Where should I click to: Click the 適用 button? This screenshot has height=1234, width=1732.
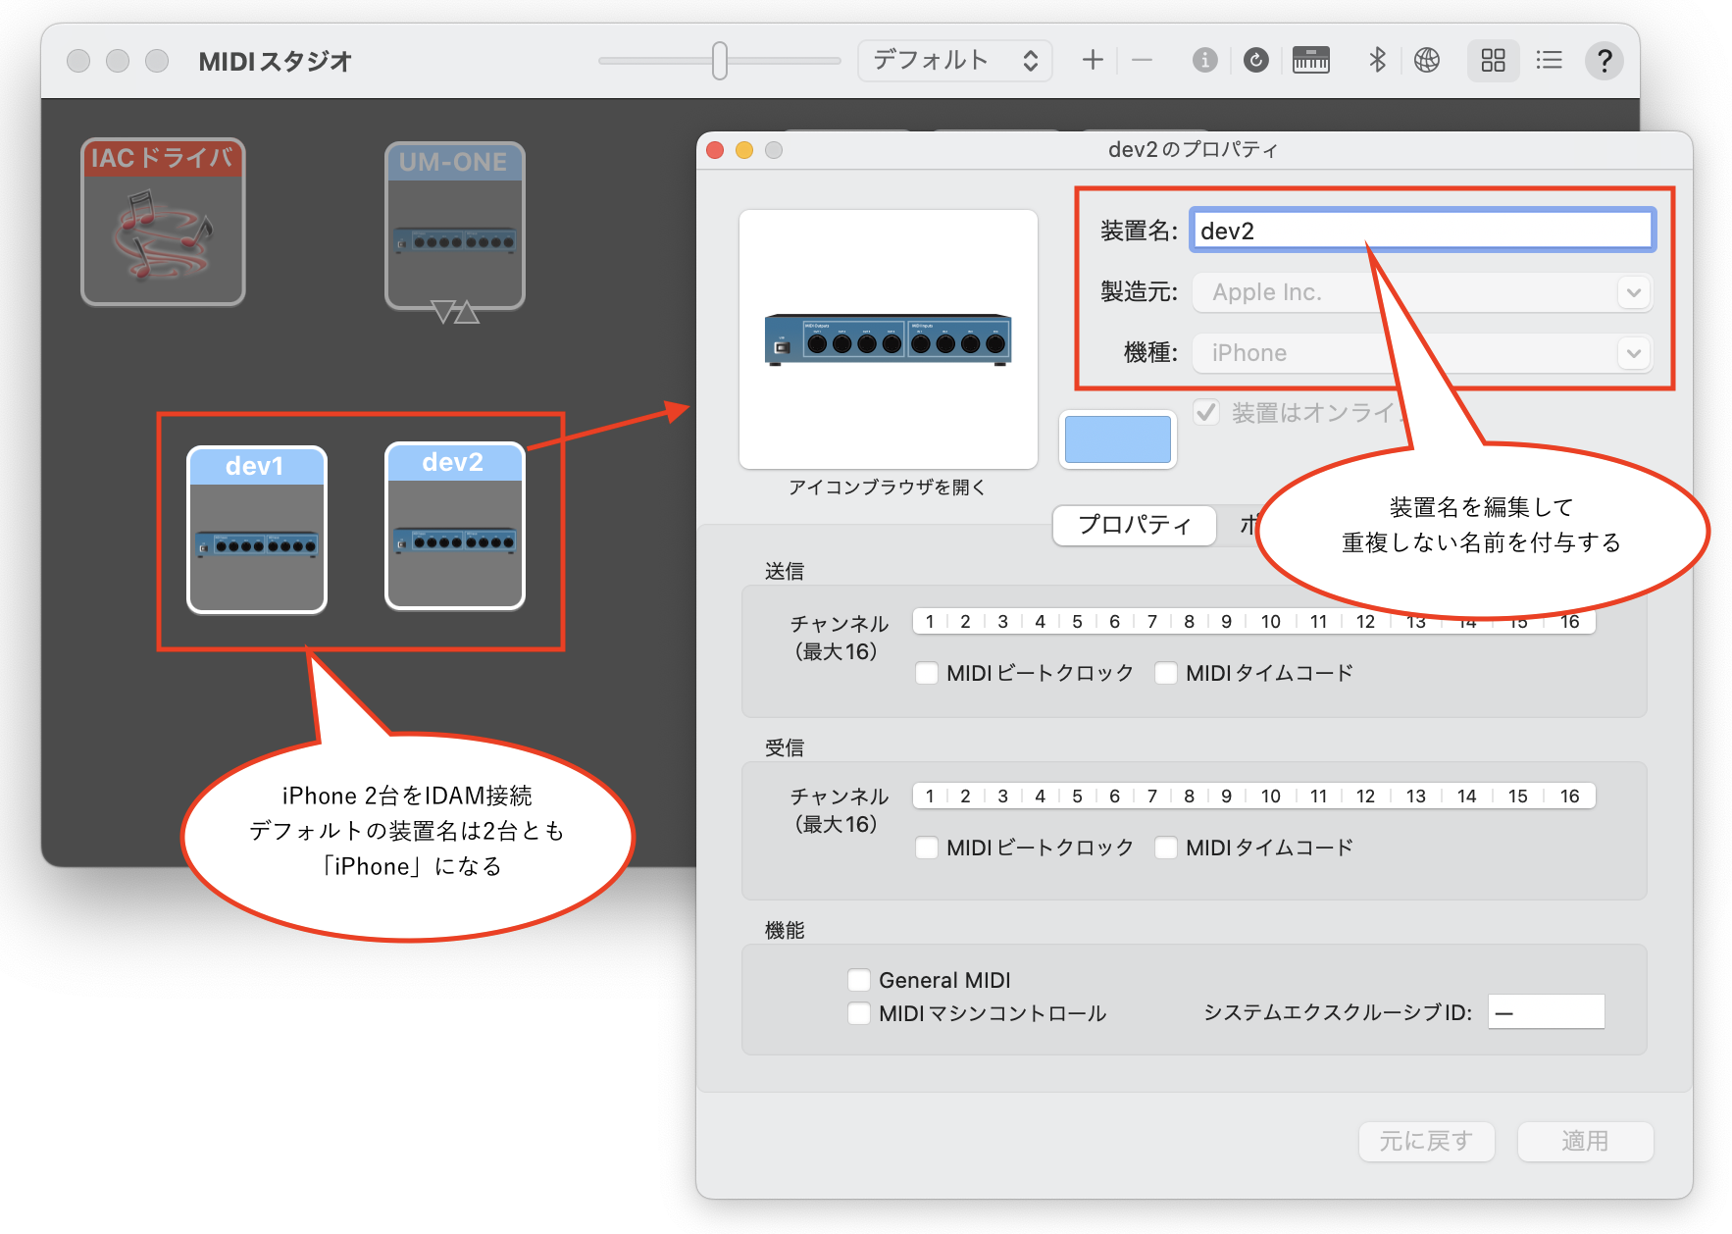point(1584,1141)
